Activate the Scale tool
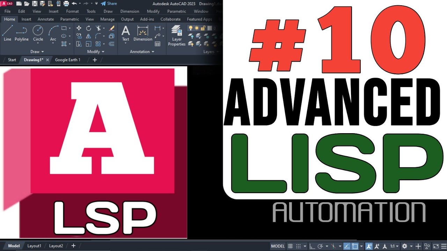447x251 pixels. click(88, 44)
